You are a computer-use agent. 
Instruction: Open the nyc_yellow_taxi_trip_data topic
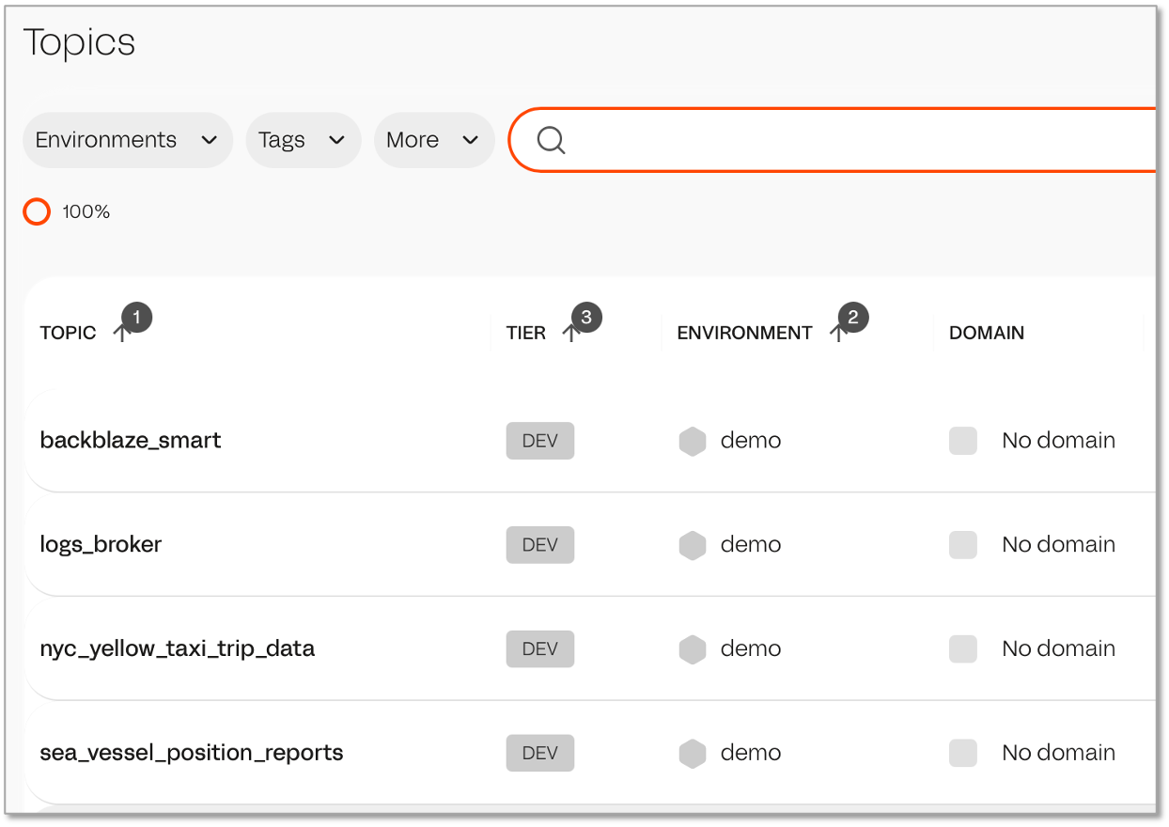(x=177, y=649)
